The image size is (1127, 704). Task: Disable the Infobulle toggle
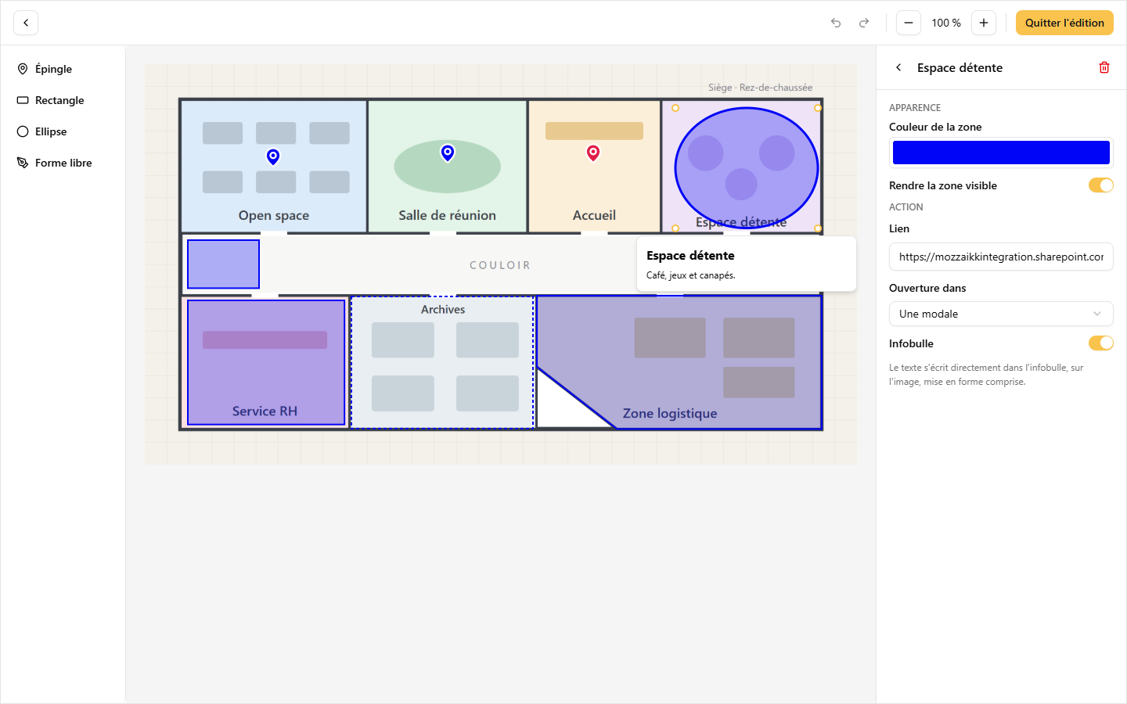(1101, 343)
